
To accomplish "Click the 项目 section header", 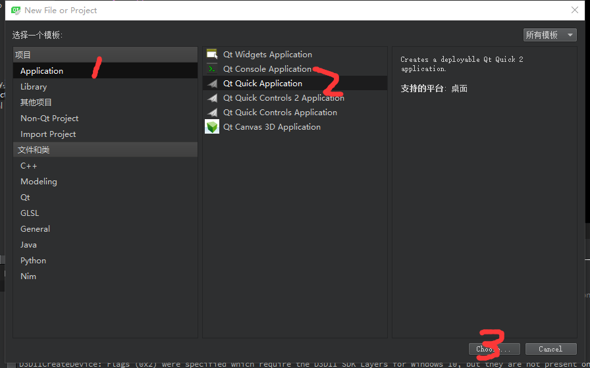I will point(105,55).
